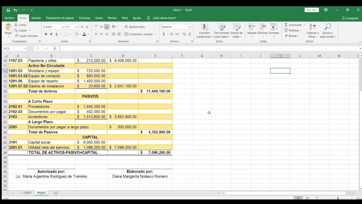Image resolution: width=362 pixels, height=204 pixels.
Task: Click Ajustar texto wrap button
Action: pos(135,27)
